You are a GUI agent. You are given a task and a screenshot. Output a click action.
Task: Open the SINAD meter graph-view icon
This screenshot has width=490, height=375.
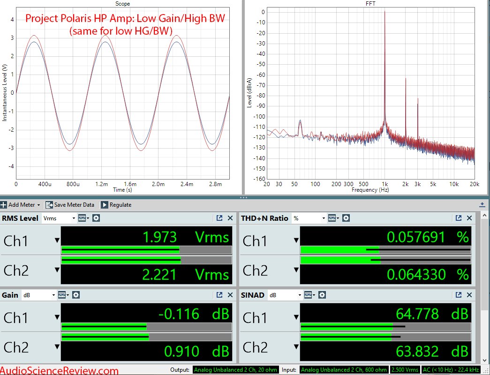pyautogui.click(x=309, y=295)
